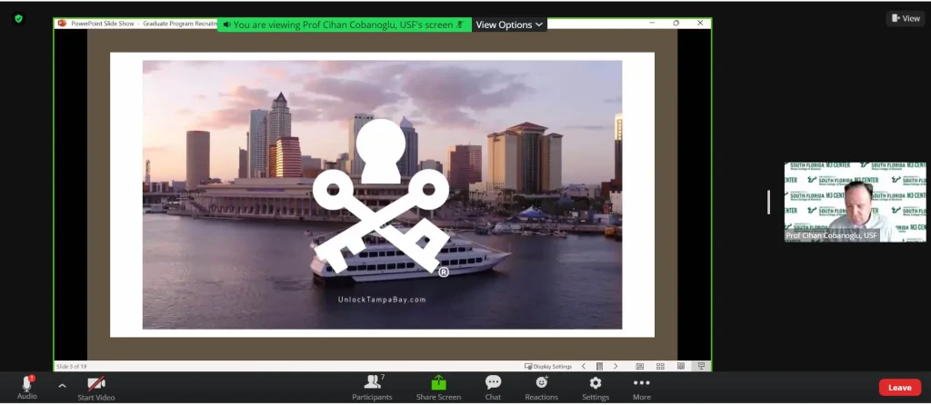Go to next slide arrow

(616, 367)
